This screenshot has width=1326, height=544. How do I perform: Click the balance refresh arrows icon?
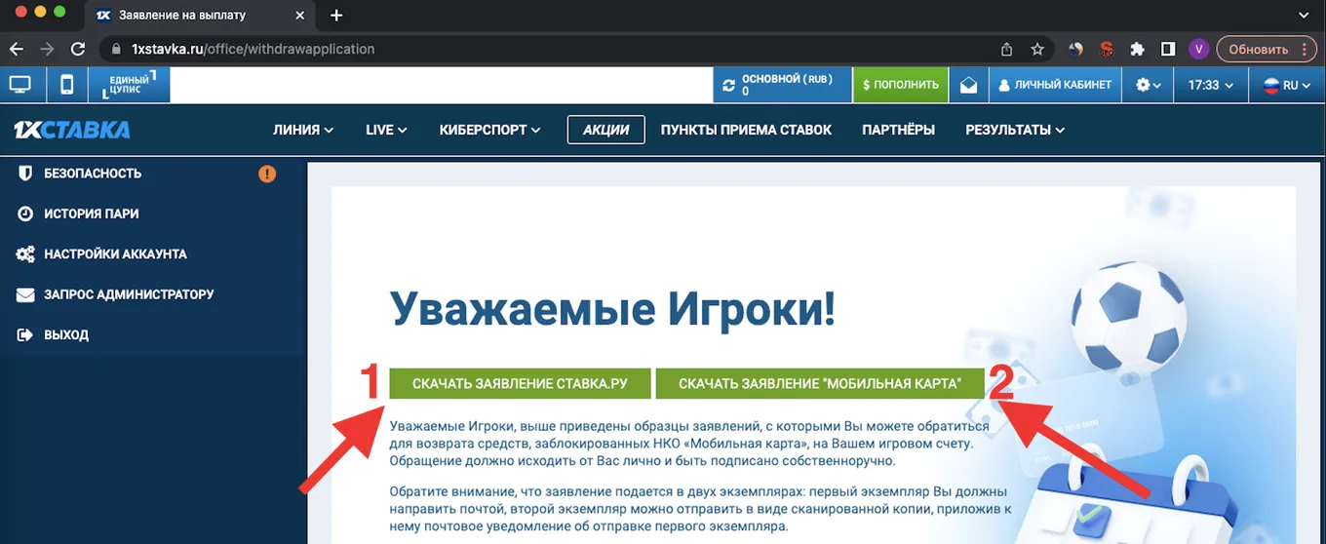tap(727, 85)
